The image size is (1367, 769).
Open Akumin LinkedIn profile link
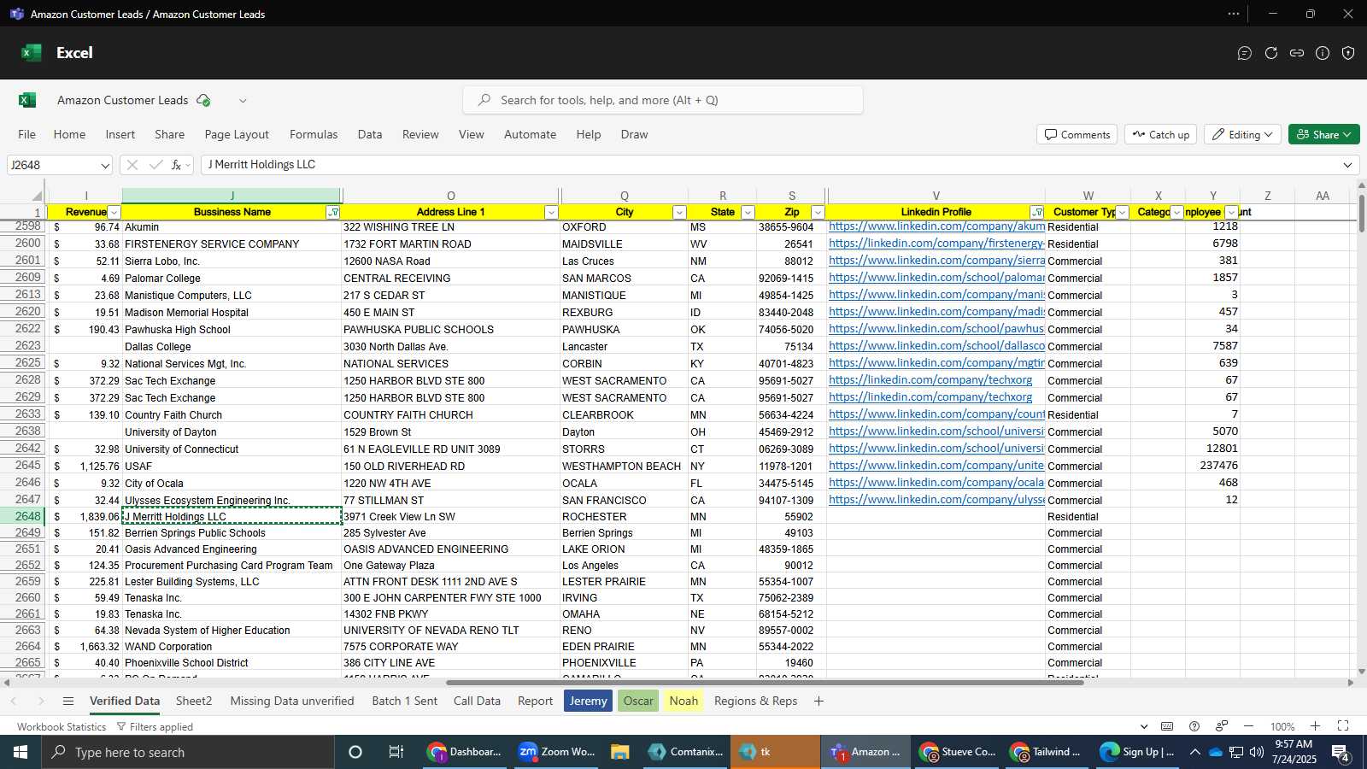tap(936, 226)
